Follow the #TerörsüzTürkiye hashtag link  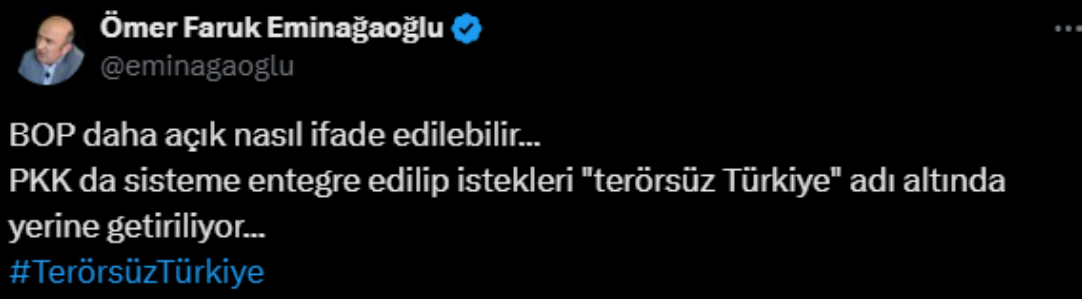click(x=137, y=273)
